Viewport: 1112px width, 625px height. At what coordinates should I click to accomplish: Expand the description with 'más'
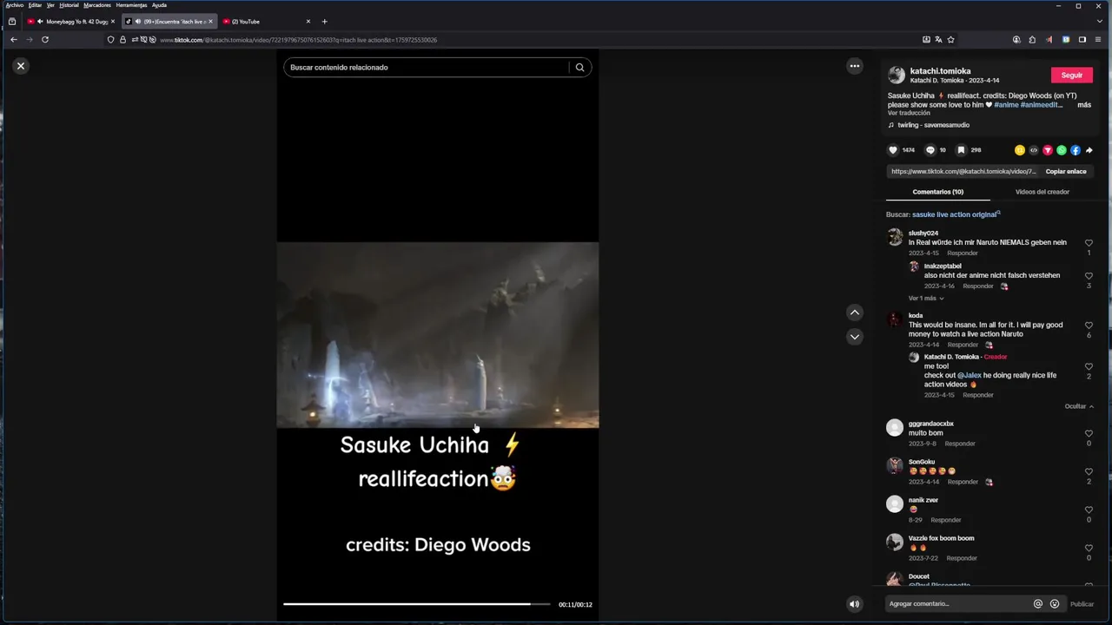point(1084,105)
